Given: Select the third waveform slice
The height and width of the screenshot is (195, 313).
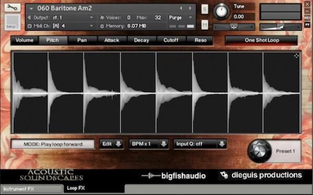Looking at the screenshot, I should pos(102,93).
